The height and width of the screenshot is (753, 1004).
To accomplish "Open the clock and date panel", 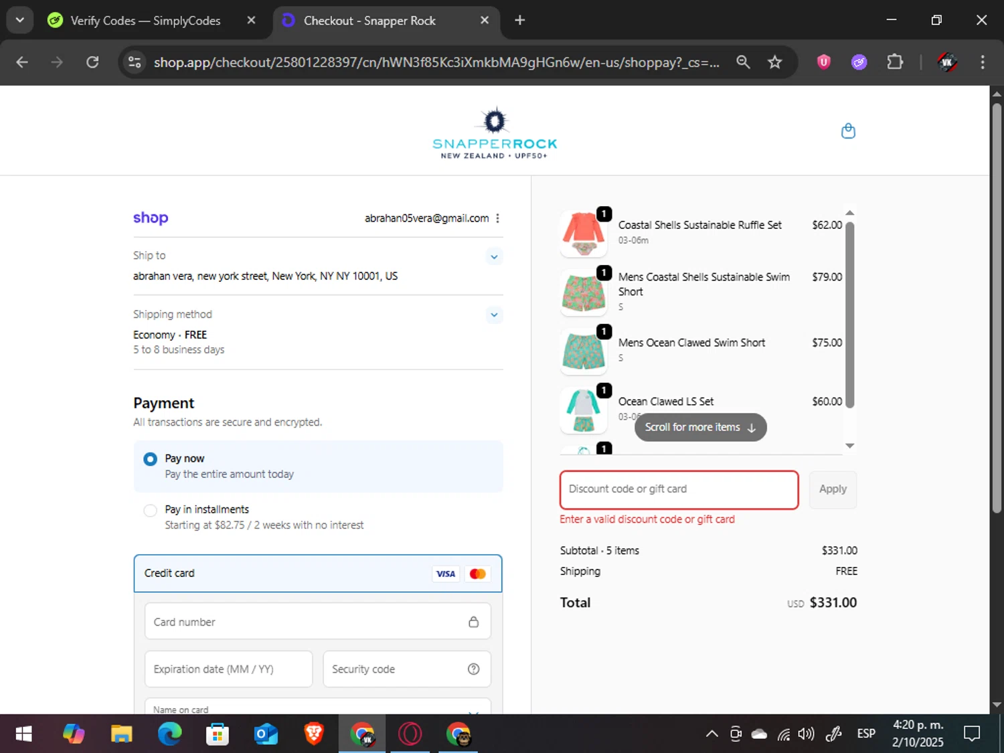I will pos(918,734).
